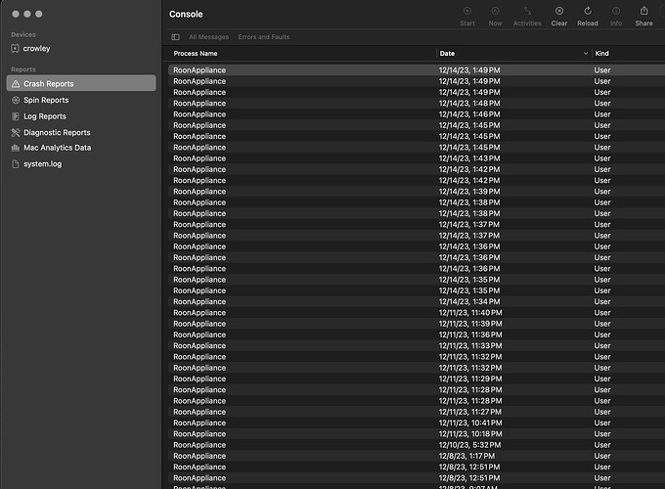Select the report dated 12/11/23, 10:41 PM
Viewport: 665px width, 489px height.
pyautogui.click(x=417, y=423)
